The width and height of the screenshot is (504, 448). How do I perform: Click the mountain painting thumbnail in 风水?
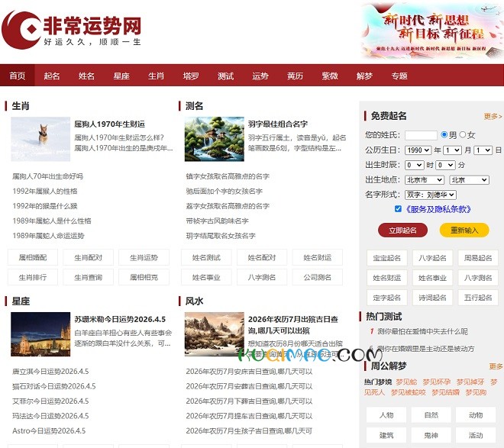point(215,334)
